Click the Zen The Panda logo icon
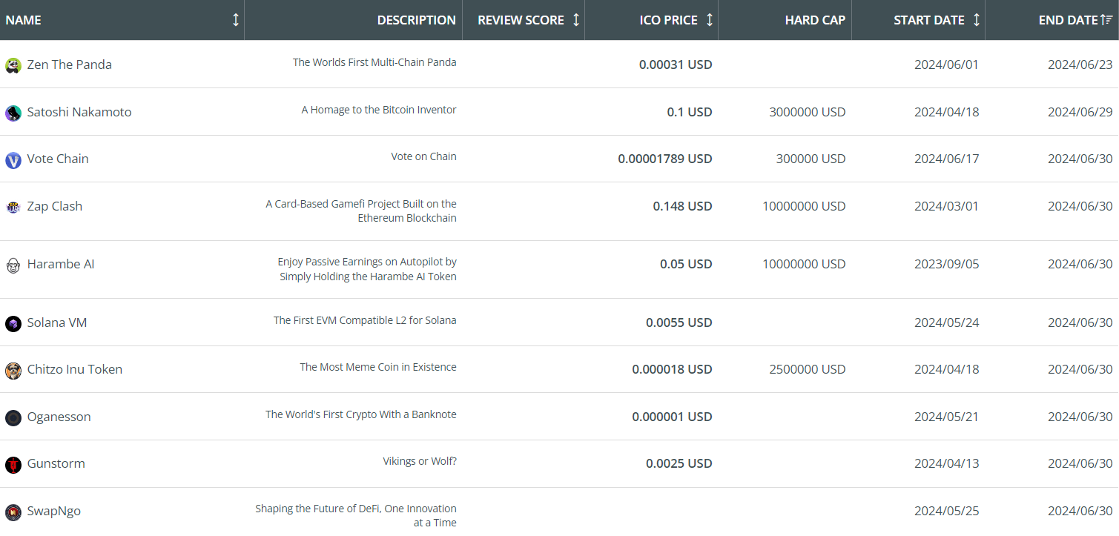This screenshot has width=1119, height=536. click(x=13, y=65)
